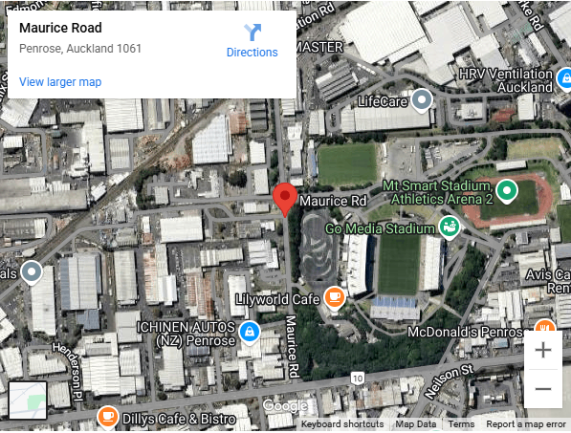Click the Dillys Cafe & Bistro marker
Image resolution: width=571 pixels, height=433 pixels.
[x=108, y=417]
